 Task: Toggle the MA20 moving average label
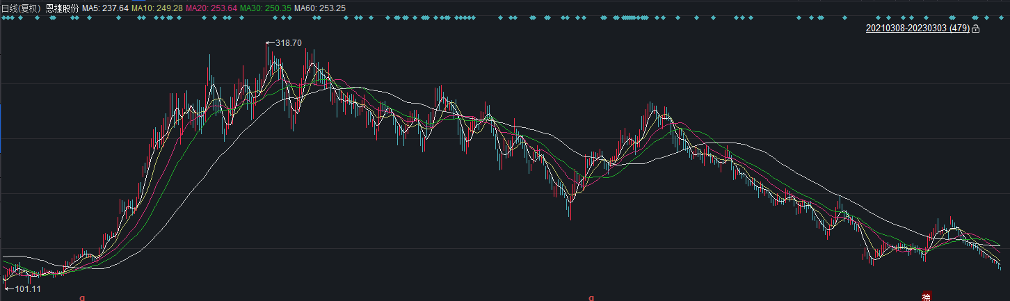tap(210, 8)
